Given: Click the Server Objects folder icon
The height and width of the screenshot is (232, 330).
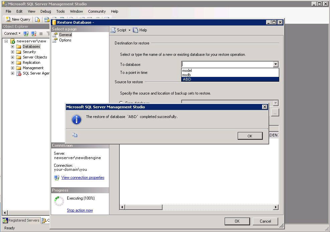Looking at the screenshot, I should (x=19, y=57).
